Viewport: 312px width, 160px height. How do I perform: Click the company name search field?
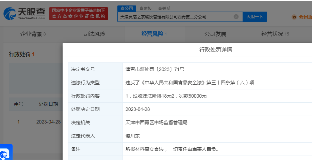[180, 17]
